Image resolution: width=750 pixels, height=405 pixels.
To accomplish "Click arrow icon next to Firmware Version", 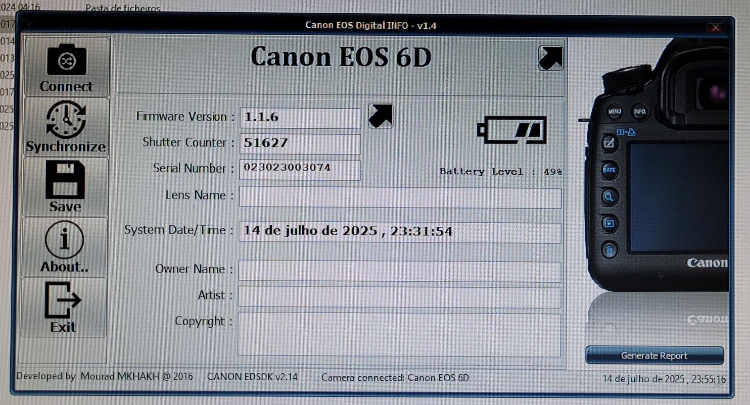I will click(x=381, y=116).
